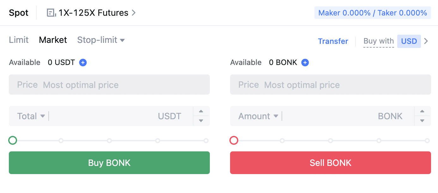Open the Transfer link
This screenshot has height=193, width=438.
click(333, 41)
